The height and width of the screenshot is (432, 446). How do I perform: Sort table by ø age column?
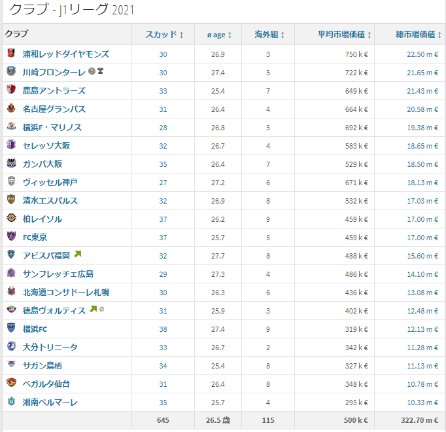point(218,35)
